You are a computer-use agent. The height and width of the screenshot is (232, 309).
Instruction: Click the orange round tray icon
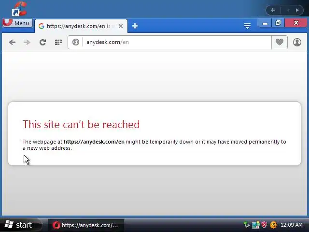point(273,225)
